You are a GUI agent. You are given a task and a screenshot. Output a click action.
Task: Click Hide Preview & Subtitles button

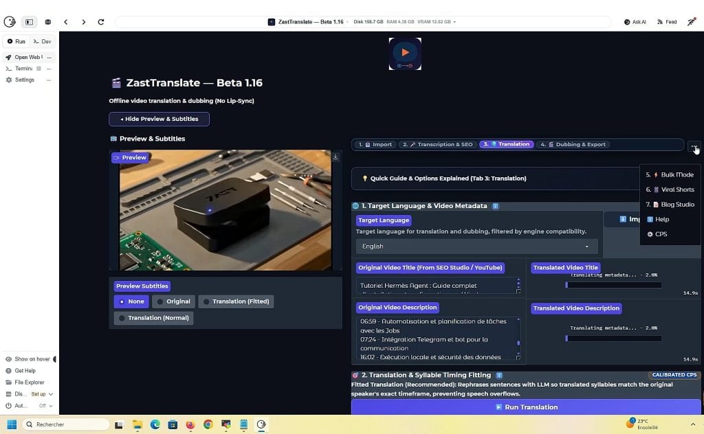pos(159,119)
